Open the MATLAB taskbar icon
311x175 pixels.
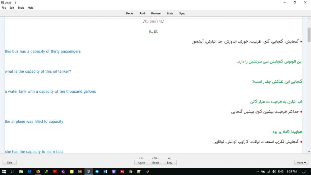(x=147, y=172)
